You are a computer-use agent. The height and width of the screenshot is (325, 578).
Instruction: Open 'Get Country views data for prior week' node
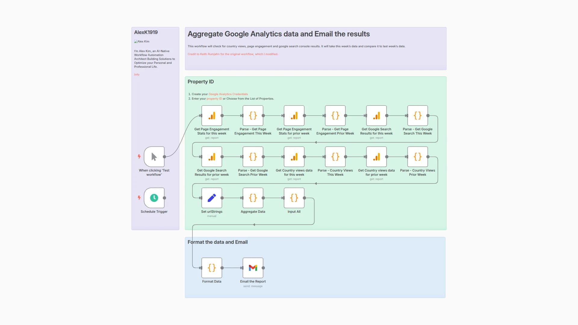coord(376,157)
